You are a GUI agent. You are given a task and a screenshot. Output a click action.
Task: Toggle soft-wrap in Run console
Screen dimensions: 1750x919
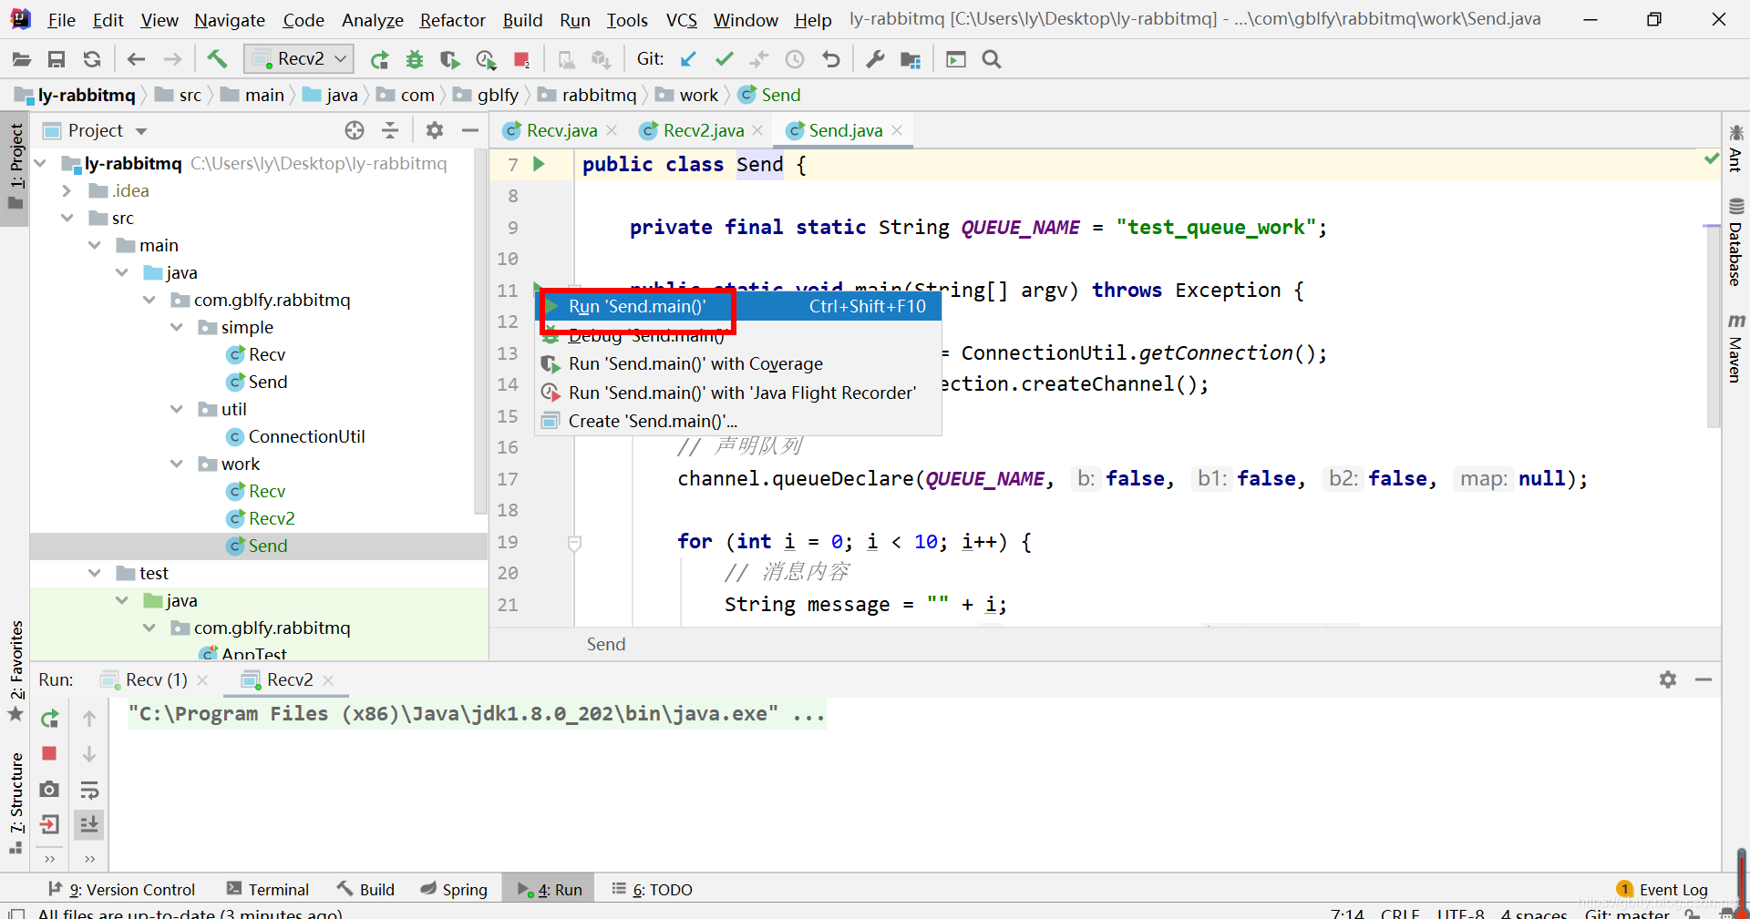(x=89, y=790)
